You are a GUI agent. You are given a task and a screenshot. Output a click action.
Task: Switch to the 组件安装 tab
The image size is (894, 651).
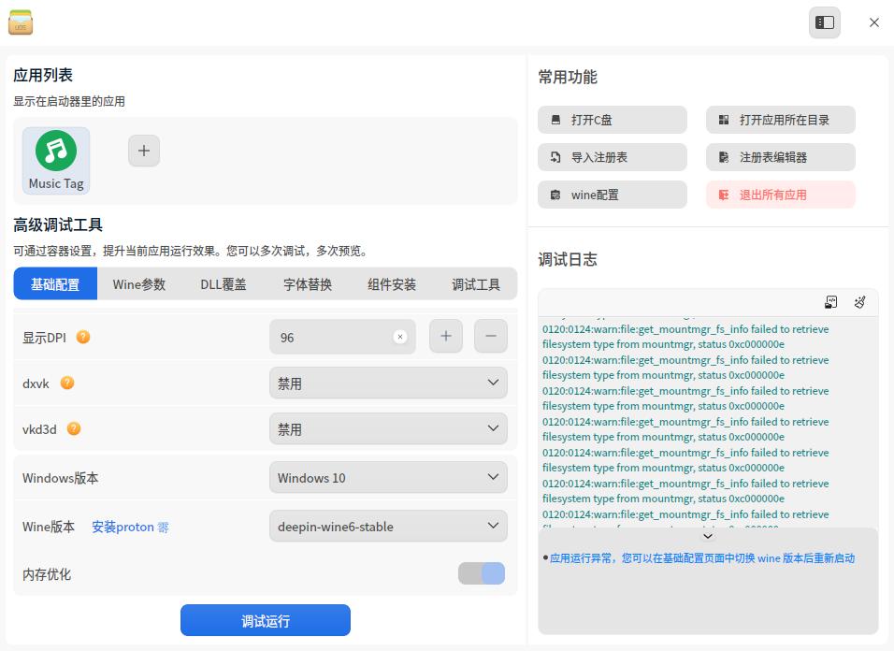click(392, 284)
